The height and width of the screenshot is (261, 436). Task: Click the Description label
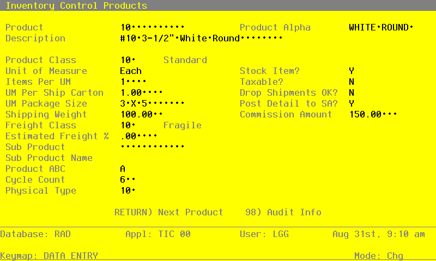coord(35,38)
